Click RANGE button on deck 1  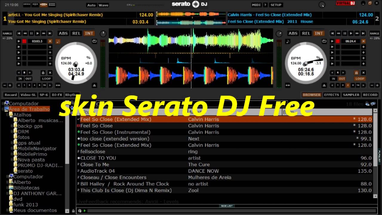(x=7, y=33)
